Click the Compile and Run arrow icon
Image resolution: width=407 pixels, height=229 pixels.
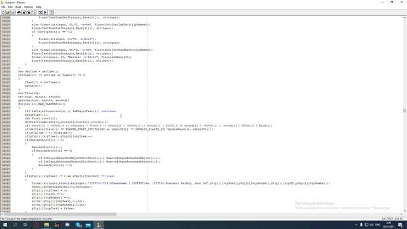45,12
